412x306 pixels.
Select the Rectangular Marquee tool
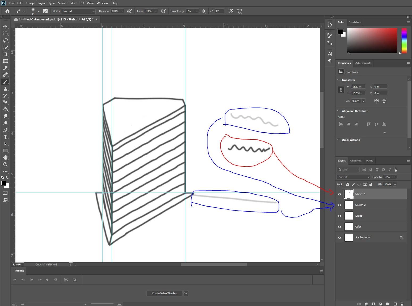tap(5, 34)
